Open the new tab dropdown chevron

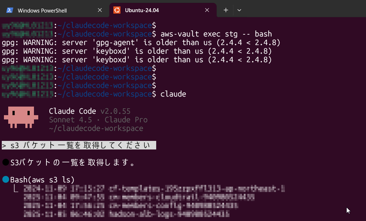click(x=239, y=10)
